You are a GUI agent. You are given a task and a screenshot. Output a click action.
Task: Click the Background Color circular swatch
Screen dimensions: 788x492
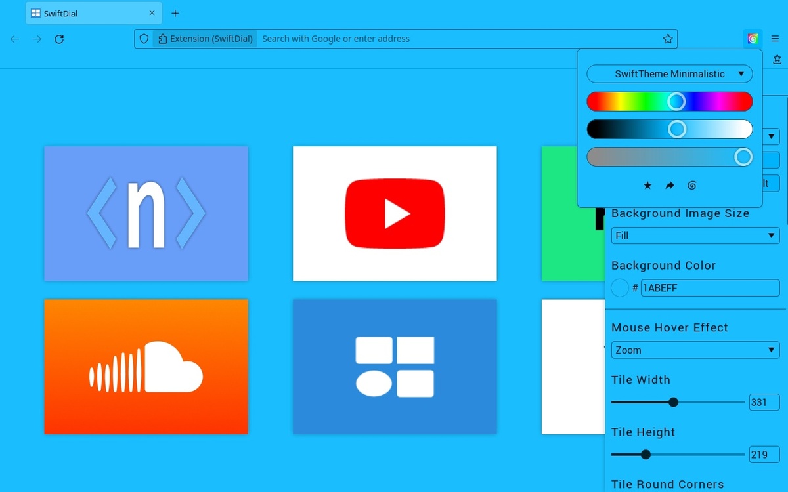tap(620, 287)
